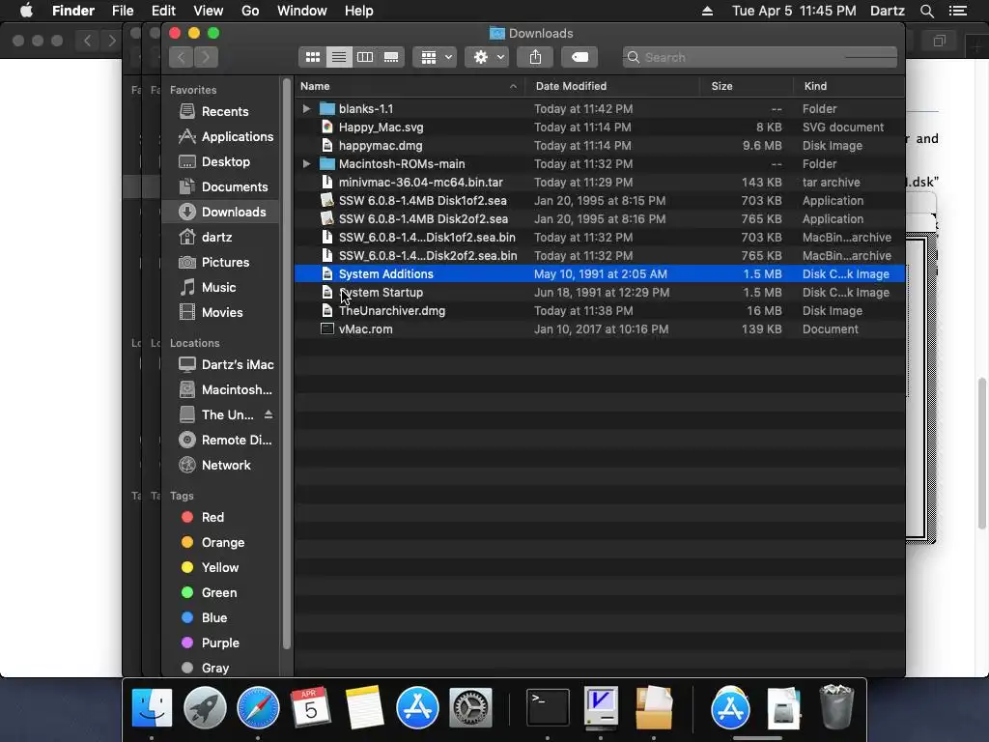Open Desktop in sidebar
This screenshot has width=989, height=742.
coord(221,161)
